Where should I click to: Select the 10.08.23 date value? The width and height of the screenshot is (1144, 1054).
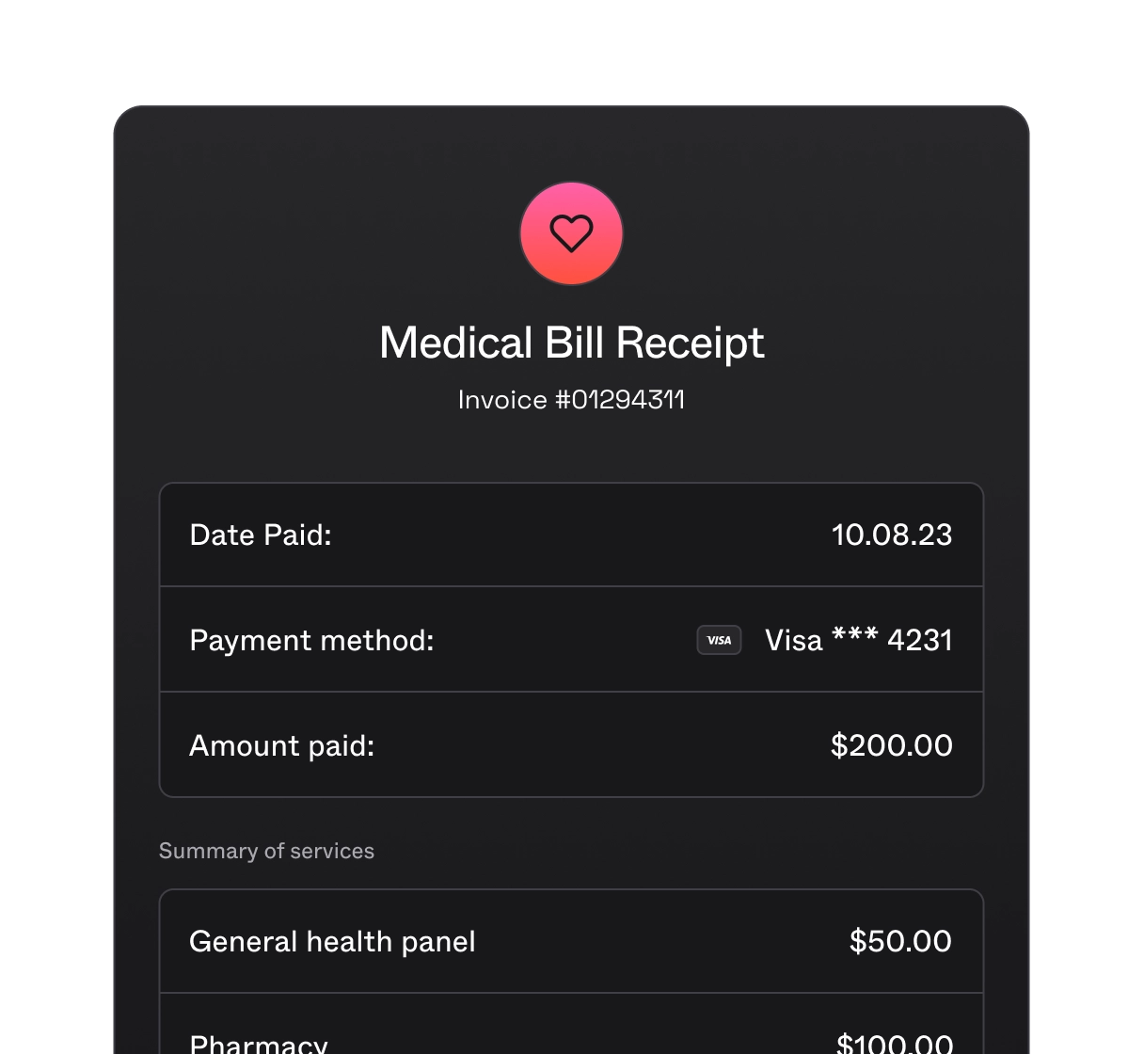click(x=893, y=535)
